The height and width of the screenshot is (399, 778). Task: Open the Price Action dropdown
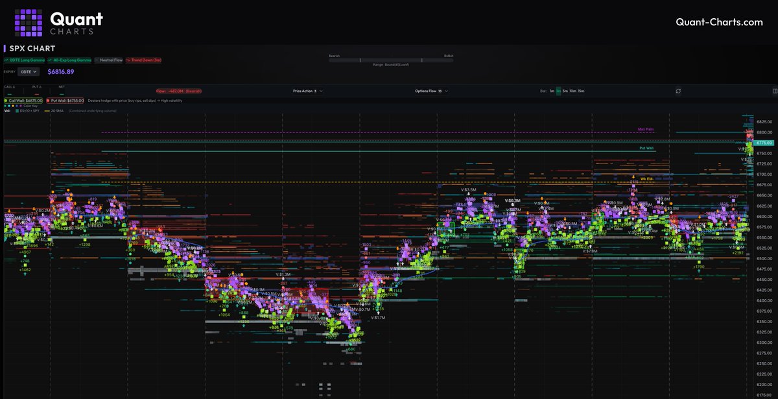click(307, 91)
